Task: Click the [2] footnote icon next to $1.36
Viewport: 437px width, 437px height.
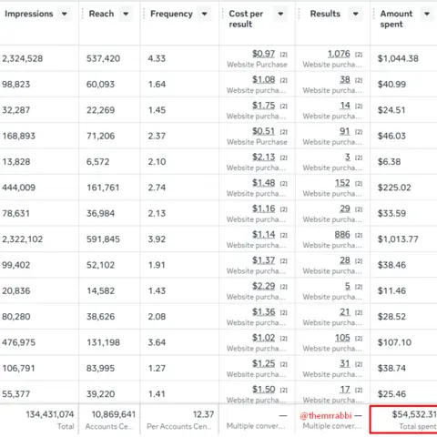Action: click(x=283, y=312)
